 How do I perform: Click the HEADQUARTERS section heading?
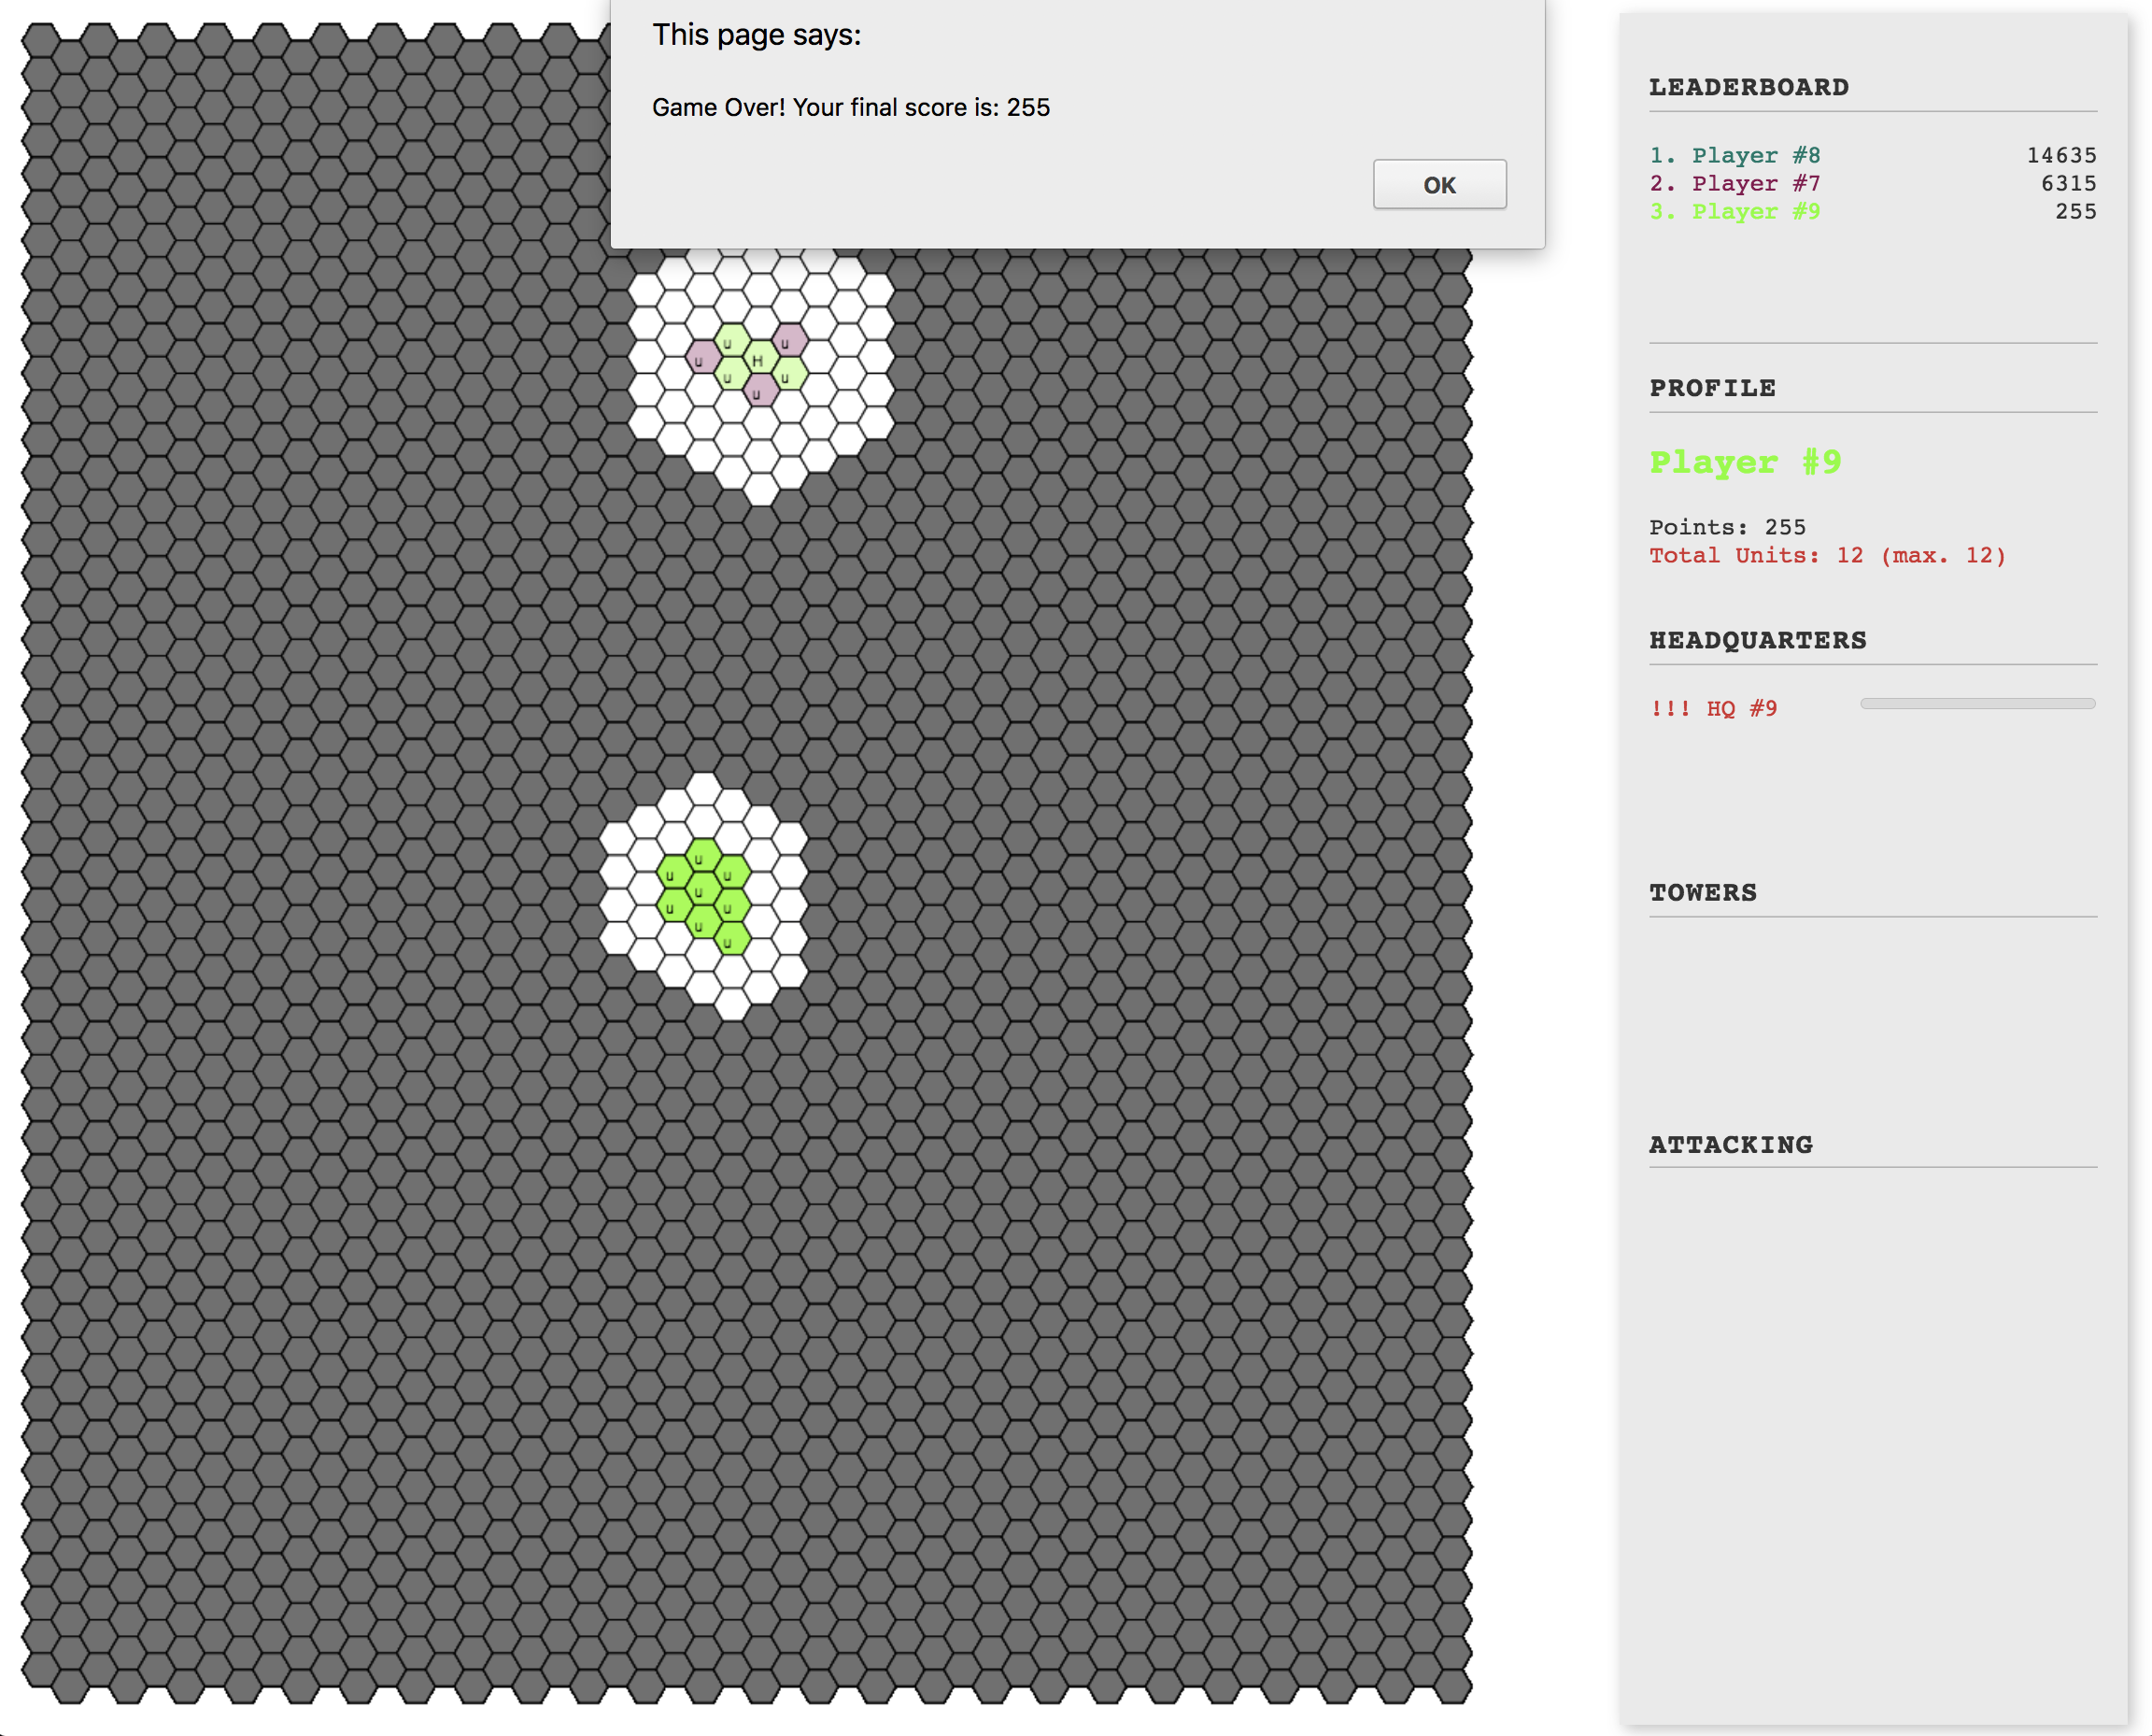coord(1757,640)
